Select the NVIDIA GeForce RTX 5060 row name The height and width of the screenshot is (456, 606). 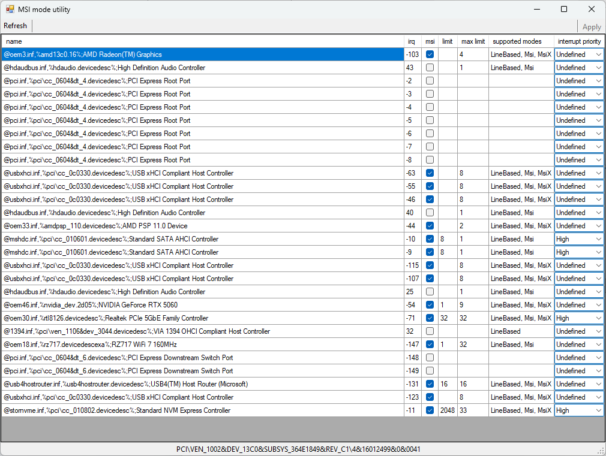203,305
